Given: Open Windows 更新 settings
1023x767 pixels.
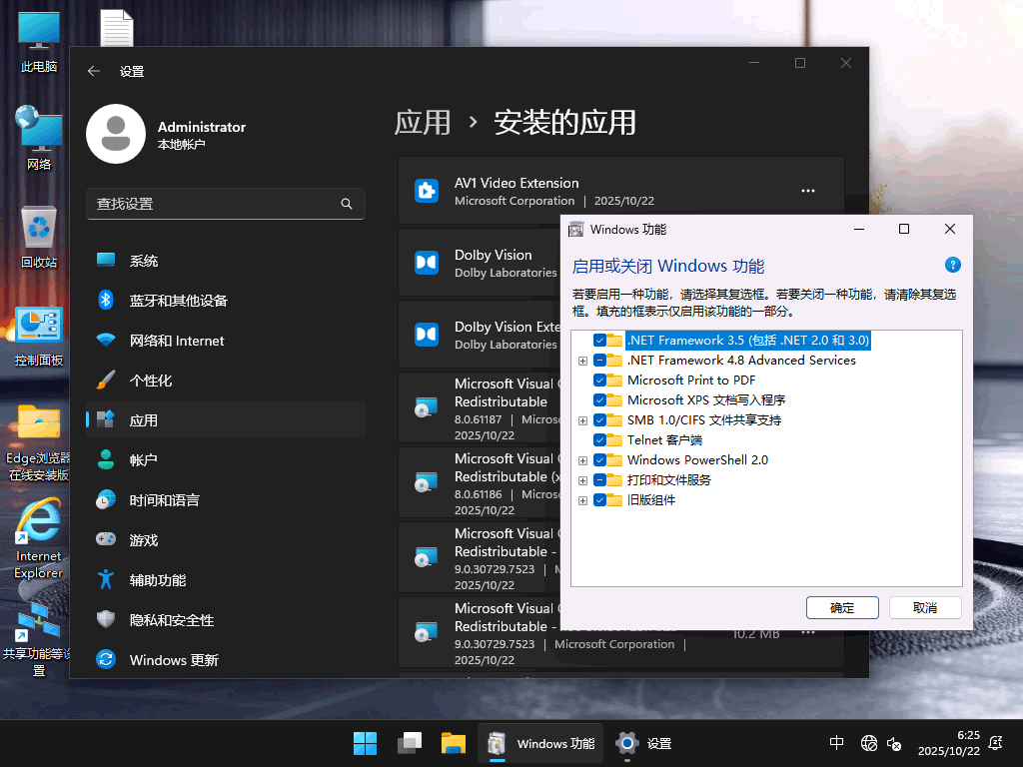Looking at the screenshot, I should pyautogui.click(x=225, y=660).
